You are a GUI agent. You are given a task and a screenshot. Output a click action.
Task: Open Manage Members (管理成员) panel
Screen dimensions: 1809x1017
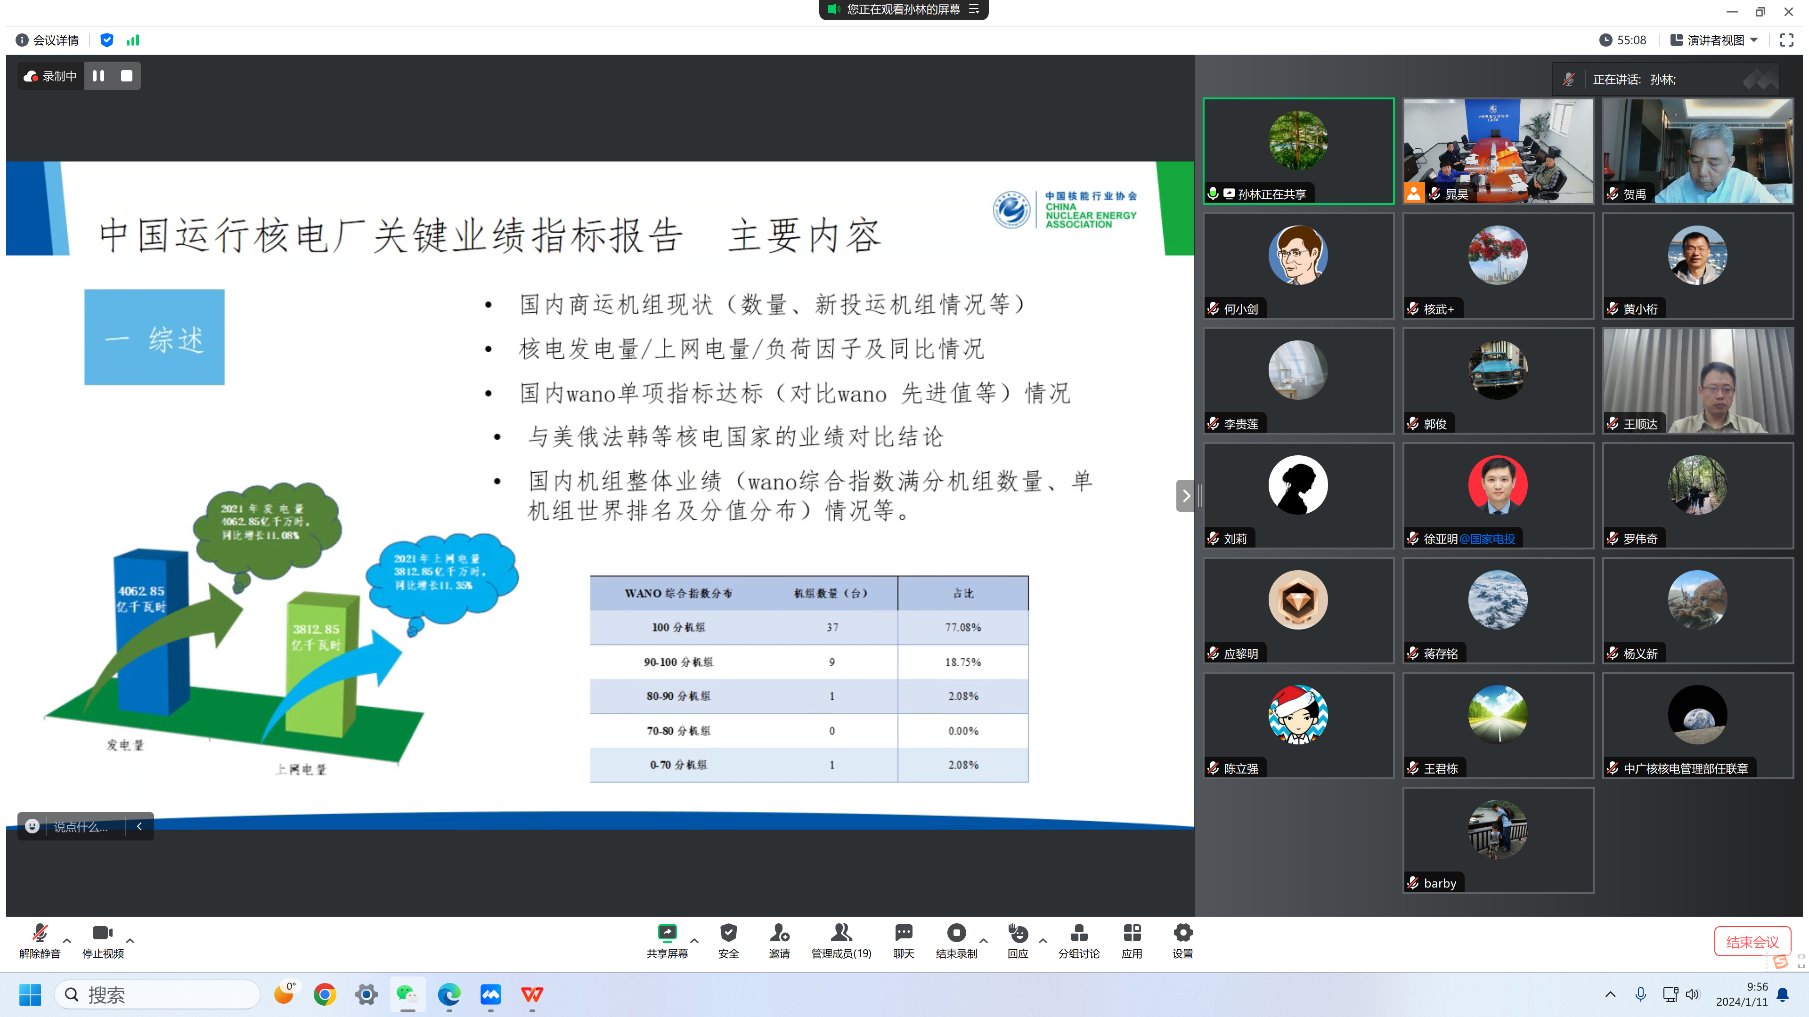point(840,933)
